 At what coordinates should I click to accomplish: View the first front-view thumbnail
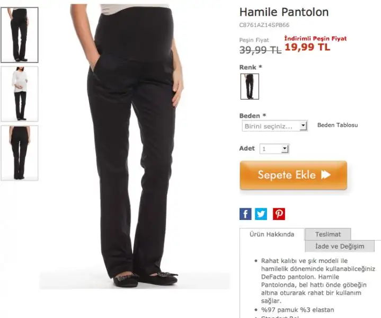[x=20, y=35]
